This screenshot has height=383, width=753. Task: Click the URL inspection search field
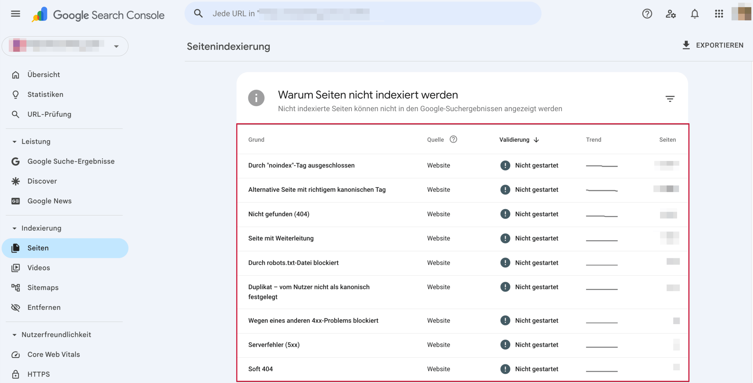pos(362,13)
